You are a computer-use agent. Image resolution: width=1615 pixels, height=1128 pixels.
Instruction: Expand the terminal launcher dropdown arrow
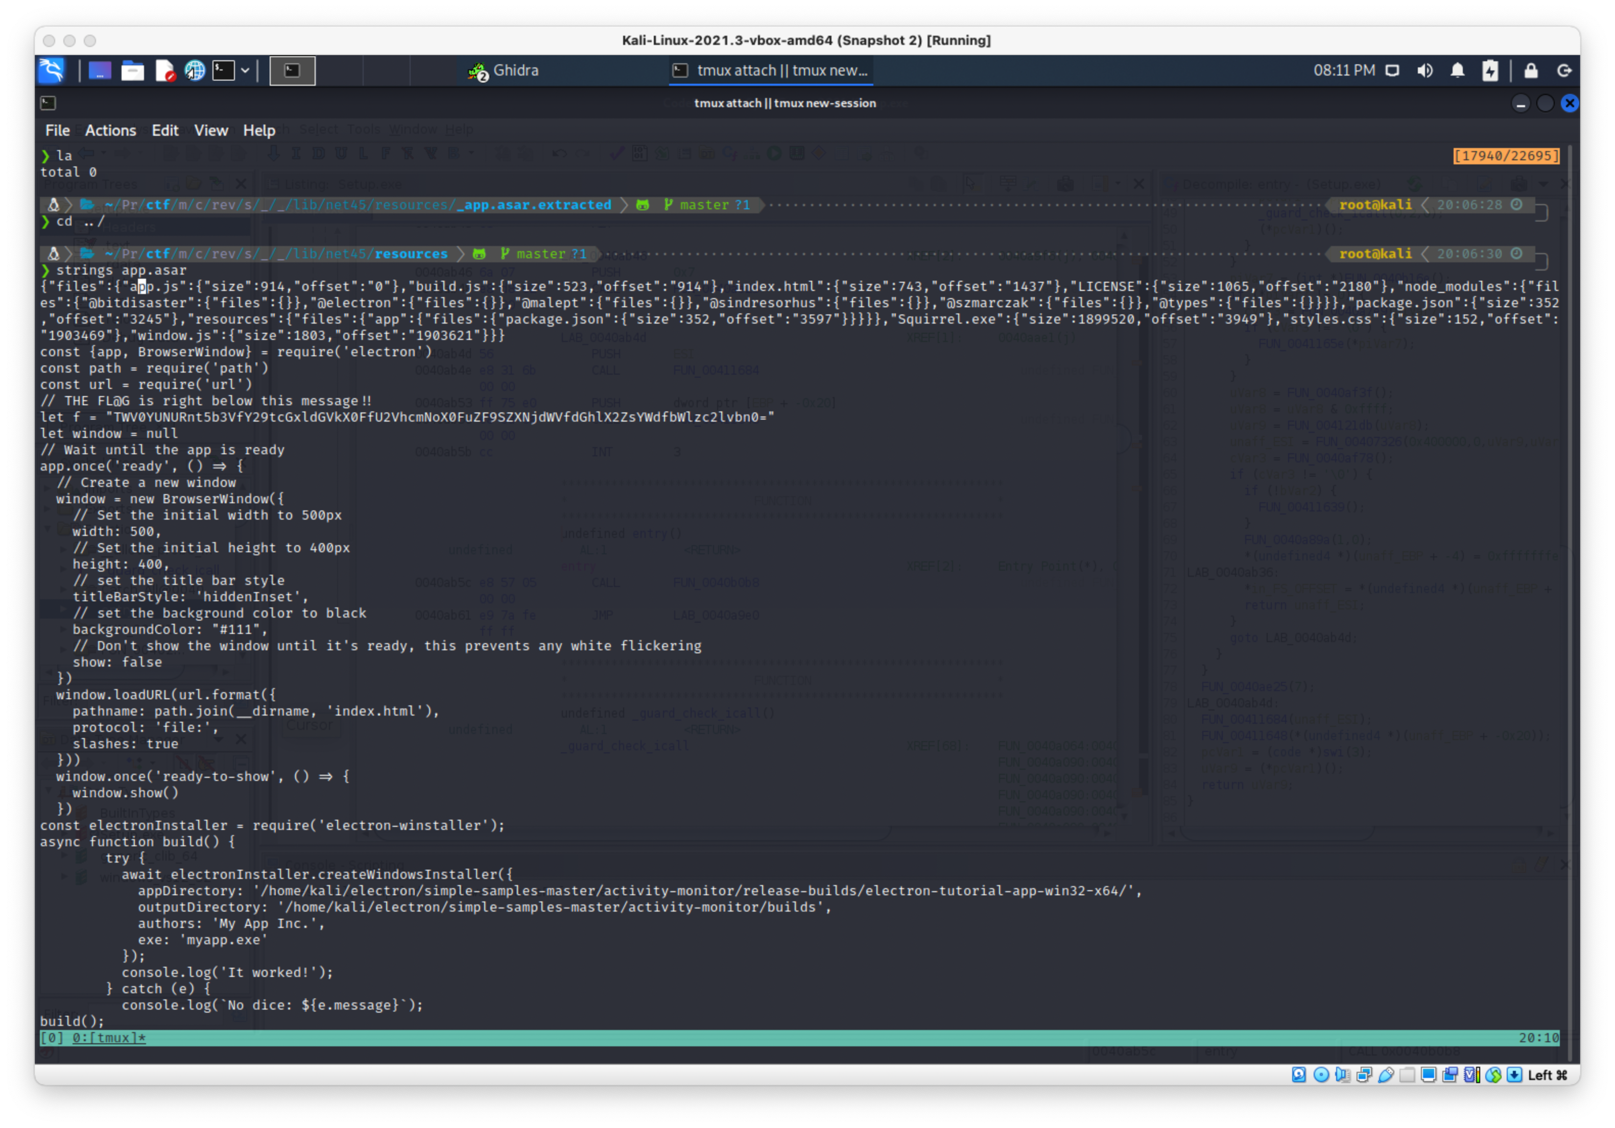(x=245, y=70)
